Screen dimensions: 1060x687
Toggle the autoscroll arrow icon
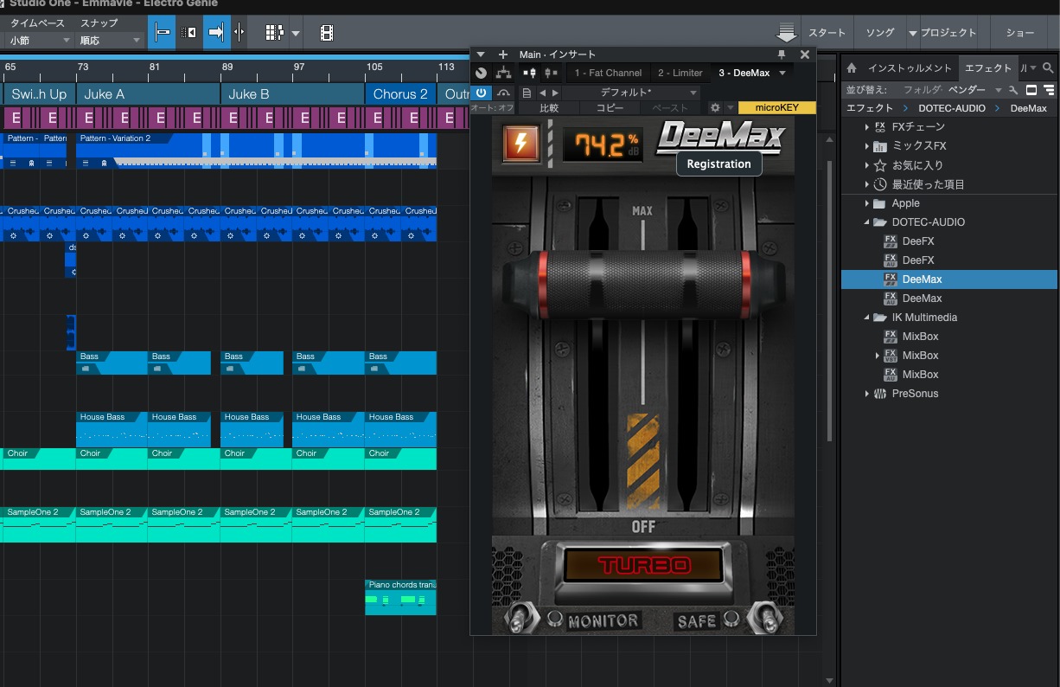[x=216, y=33]
